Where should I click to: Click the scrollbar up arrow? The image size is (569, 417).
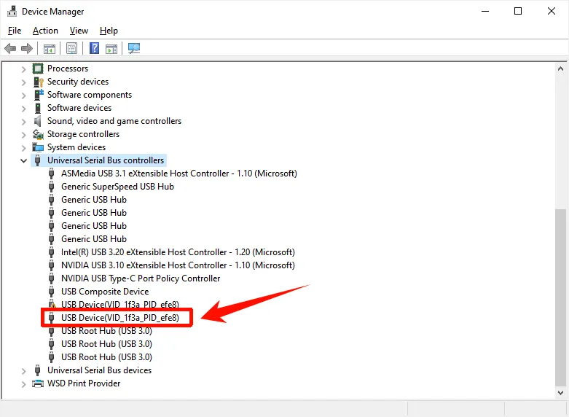tap(560, 69)
